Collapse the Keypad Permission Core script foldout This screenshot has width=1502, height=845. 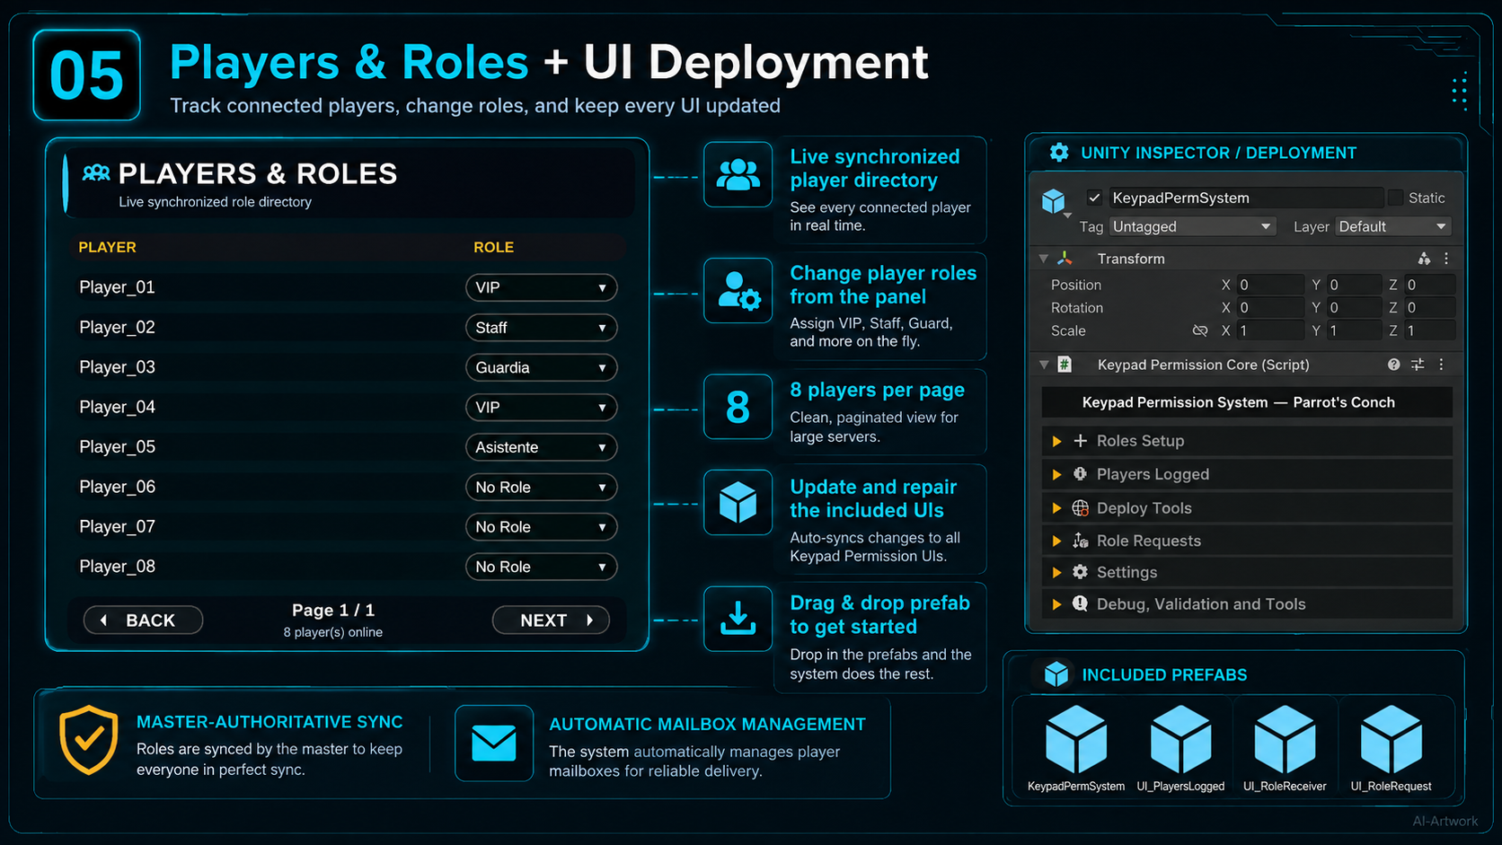pyautogui.click(x=1043, y=365)
